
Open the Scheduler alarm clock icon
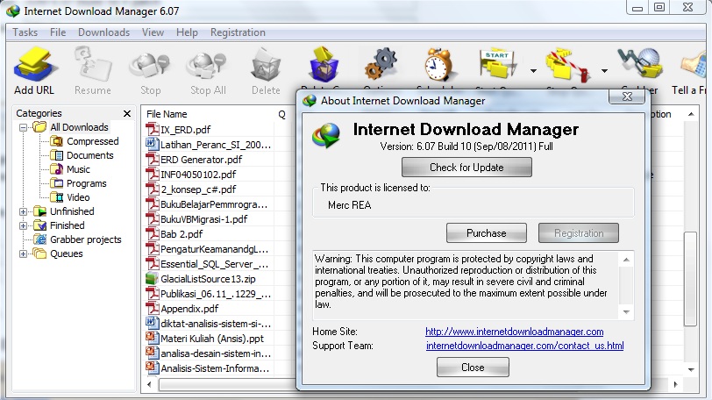(438, 64)
